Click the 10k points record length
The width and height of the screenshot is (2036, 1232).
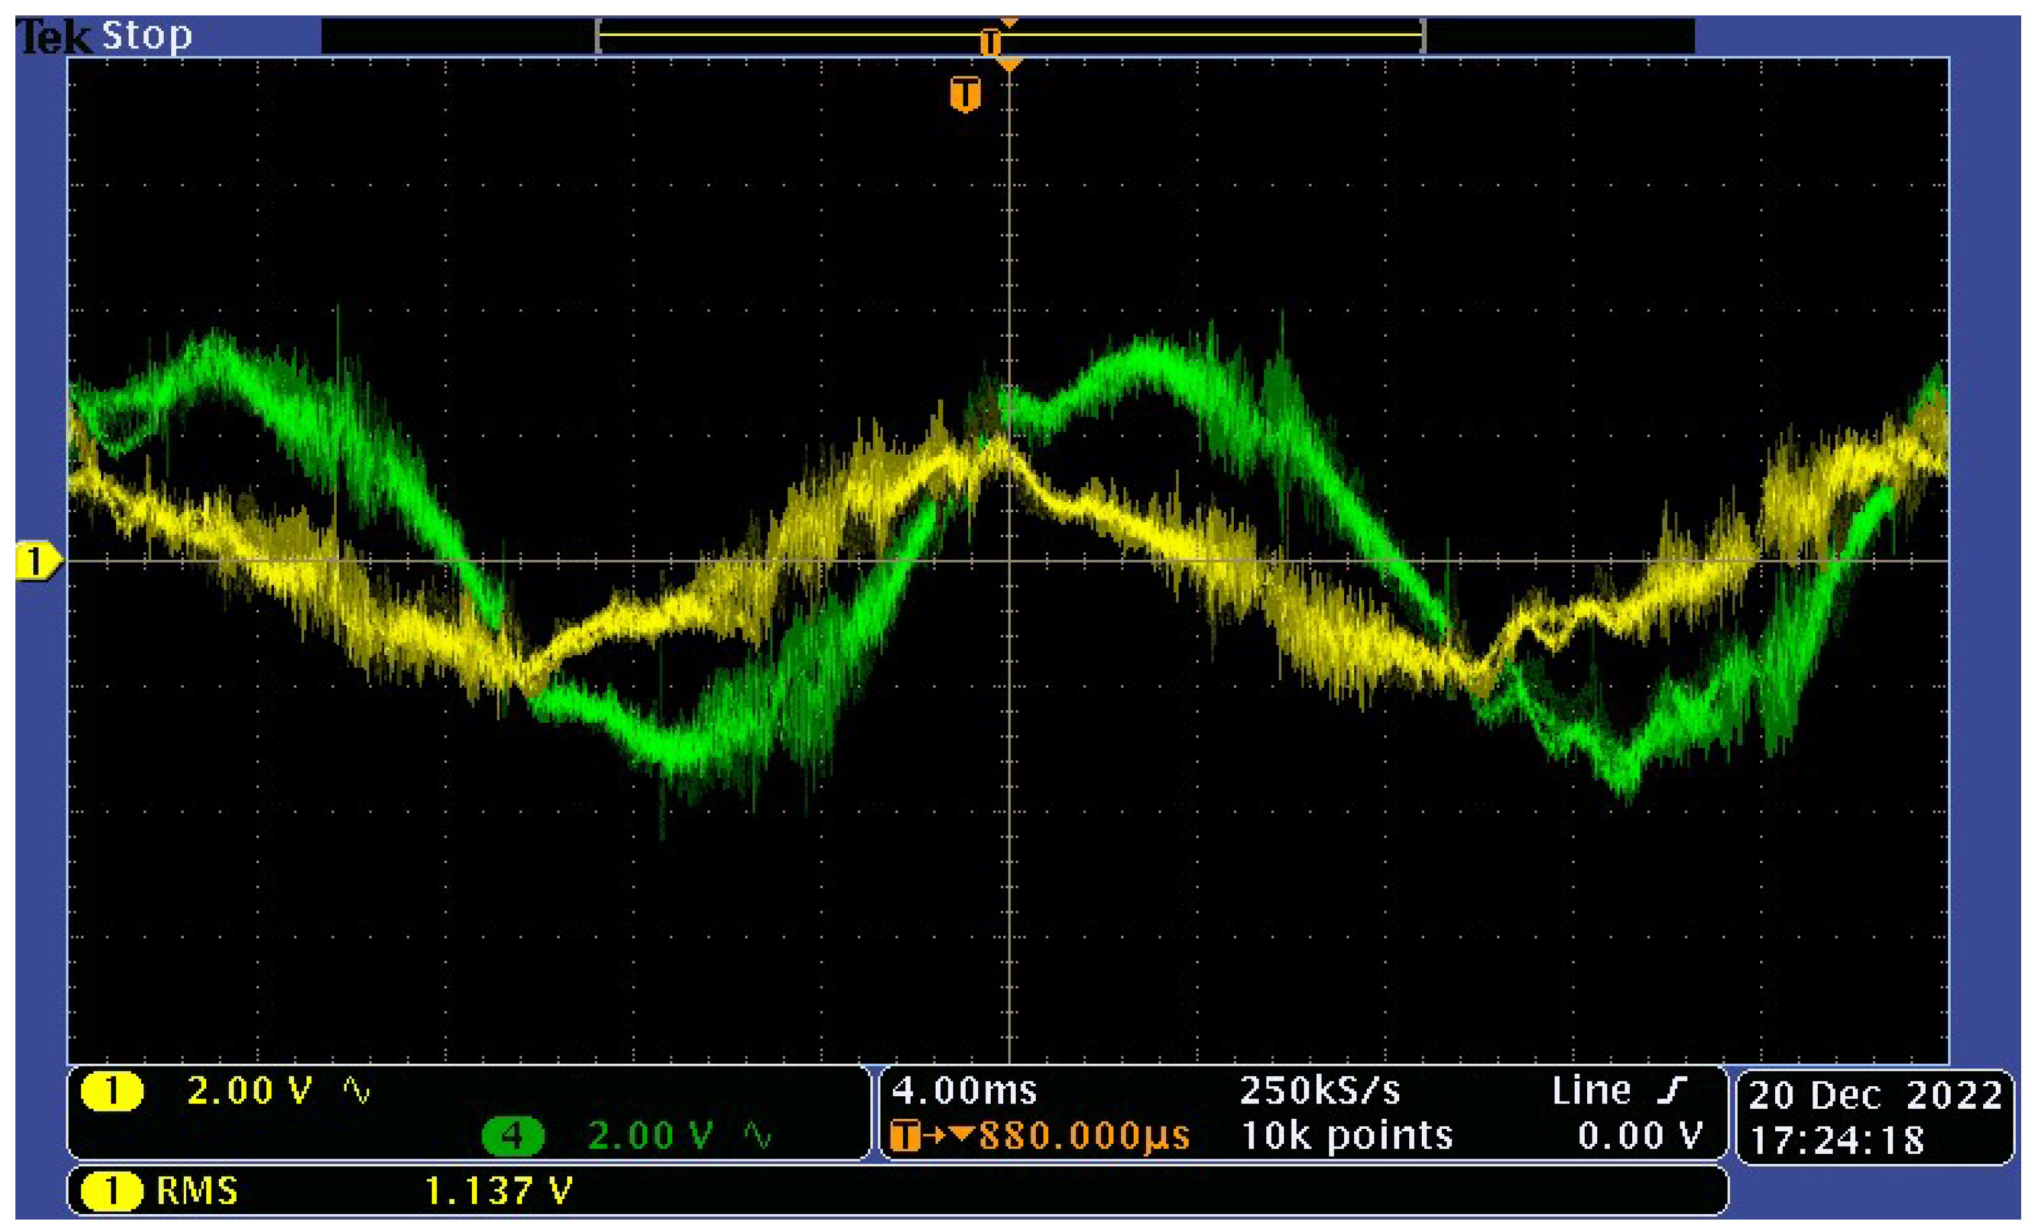coord(1347,1136)
